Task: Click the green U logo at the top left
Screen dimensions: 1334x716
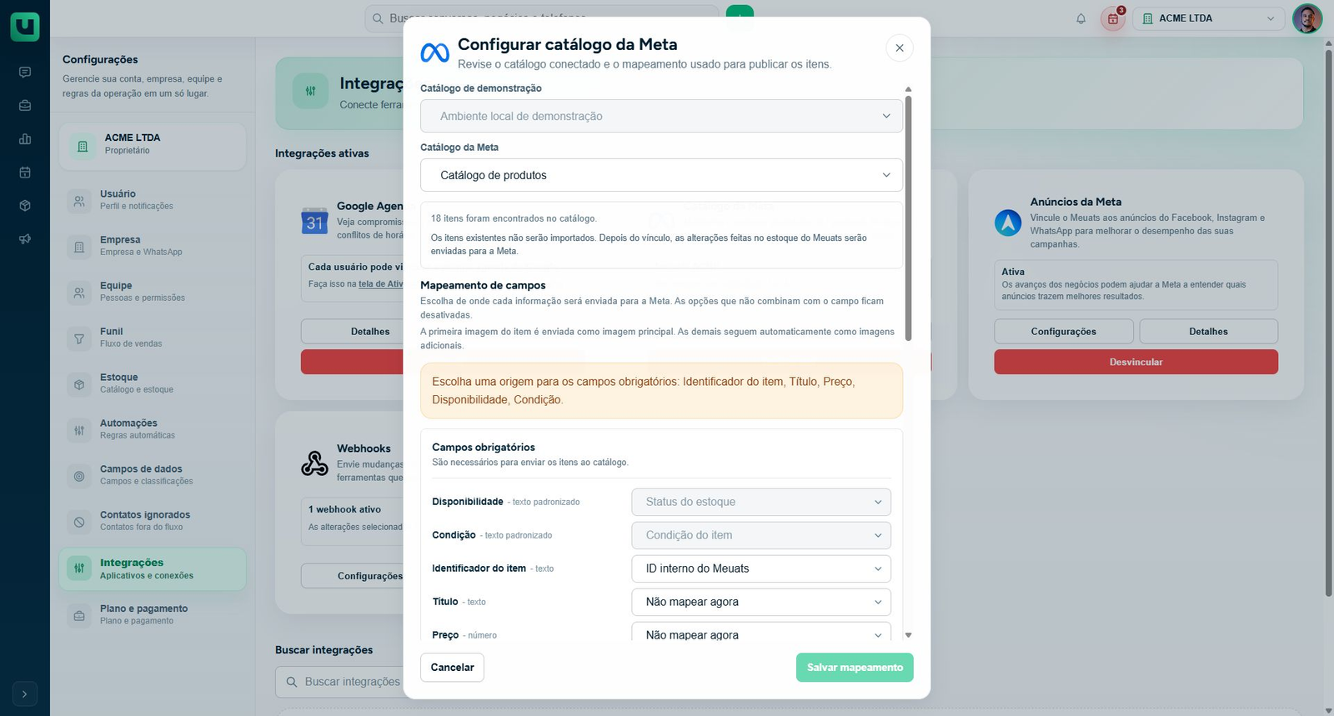Action: tap(25, 26)
